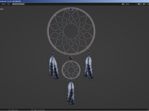
Task: Click the delete scene X icon
Action: click(x=141, y=4)
